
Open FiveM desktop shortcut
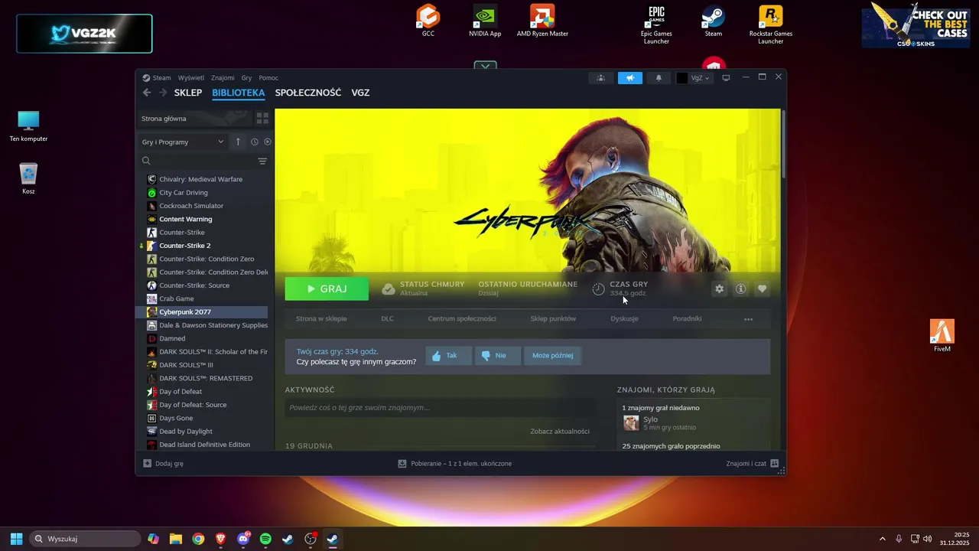click(942, 336)
